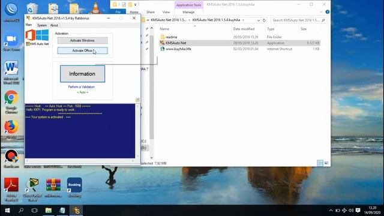Switch Explorer to large icons view
384x216 pixels.
pyautogui.click(x=326, y=163)
